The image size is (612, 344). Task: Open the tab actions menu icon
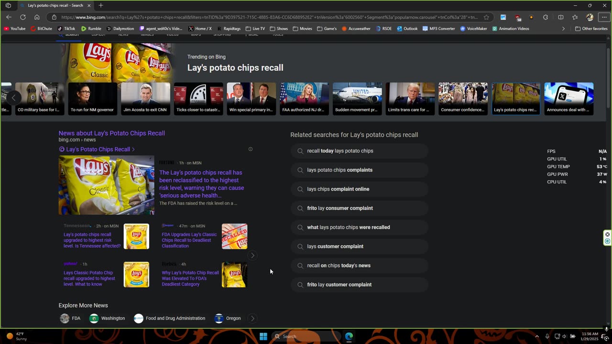tap(8, 5)
